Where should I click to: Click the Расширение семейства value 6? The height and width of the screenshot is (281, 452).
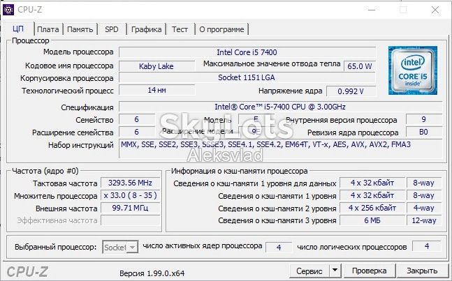point(137,132)
